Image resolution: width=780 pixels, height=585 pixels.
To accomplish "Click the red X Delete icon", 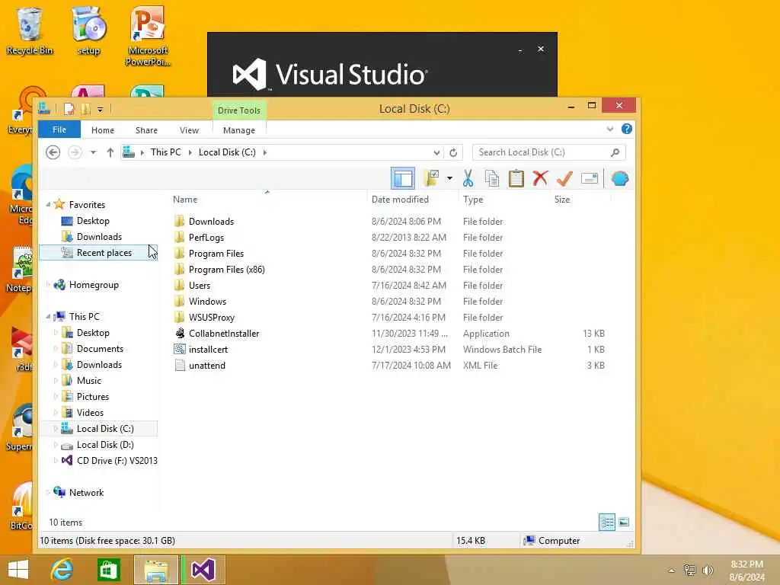I will [x=540, y=178].
